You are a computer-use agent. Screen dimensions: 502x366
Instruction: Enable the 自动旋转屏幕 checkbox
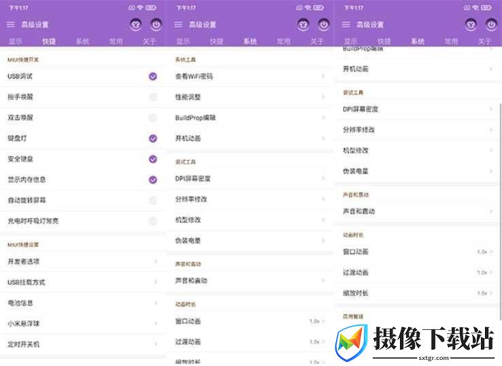tap(153, 200)
